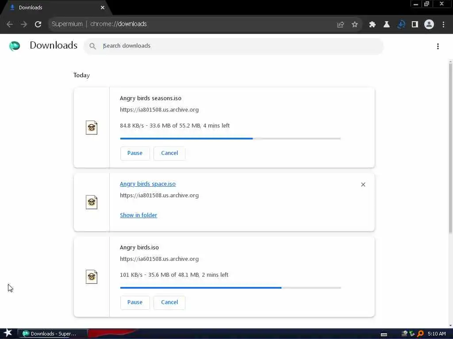
Task: Show Angry birds space.iso in folder
Action: point(138,215)
